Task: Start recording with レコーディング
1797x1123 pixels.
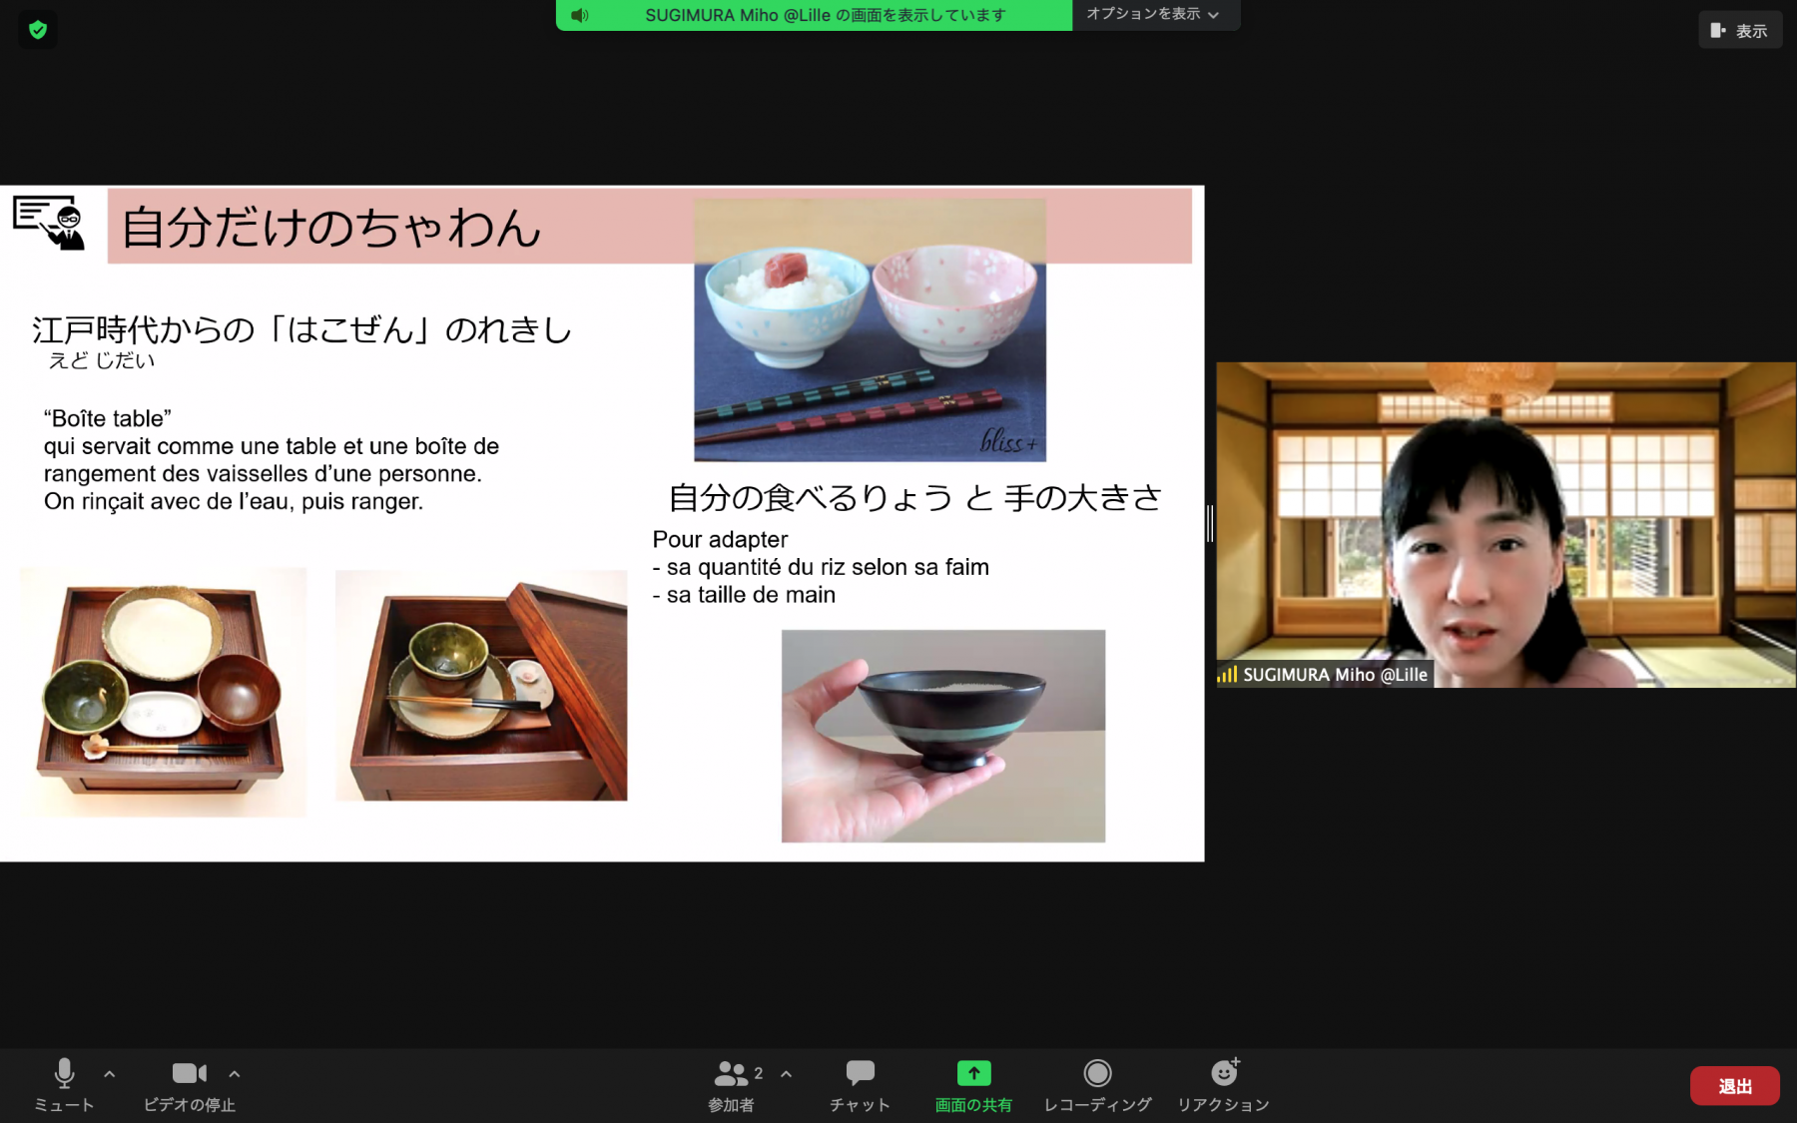Action: point(1097,1085)
